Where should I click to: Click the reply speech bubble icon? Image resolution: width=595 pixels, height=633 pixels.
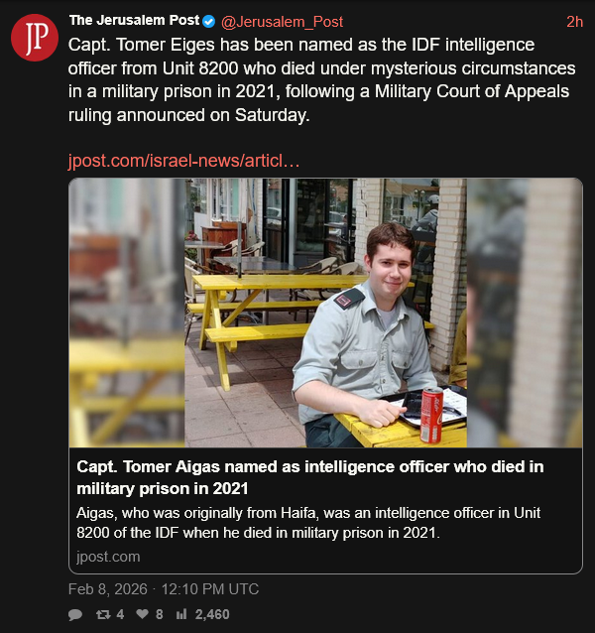pyautogui.click(x=75, y=614)
